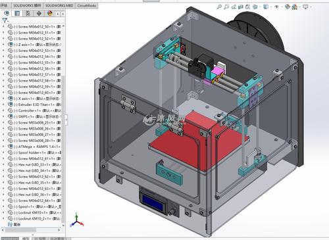
Task: Click the ATMega + RAMPS assembly icon
Action: (x=10, y=147)
